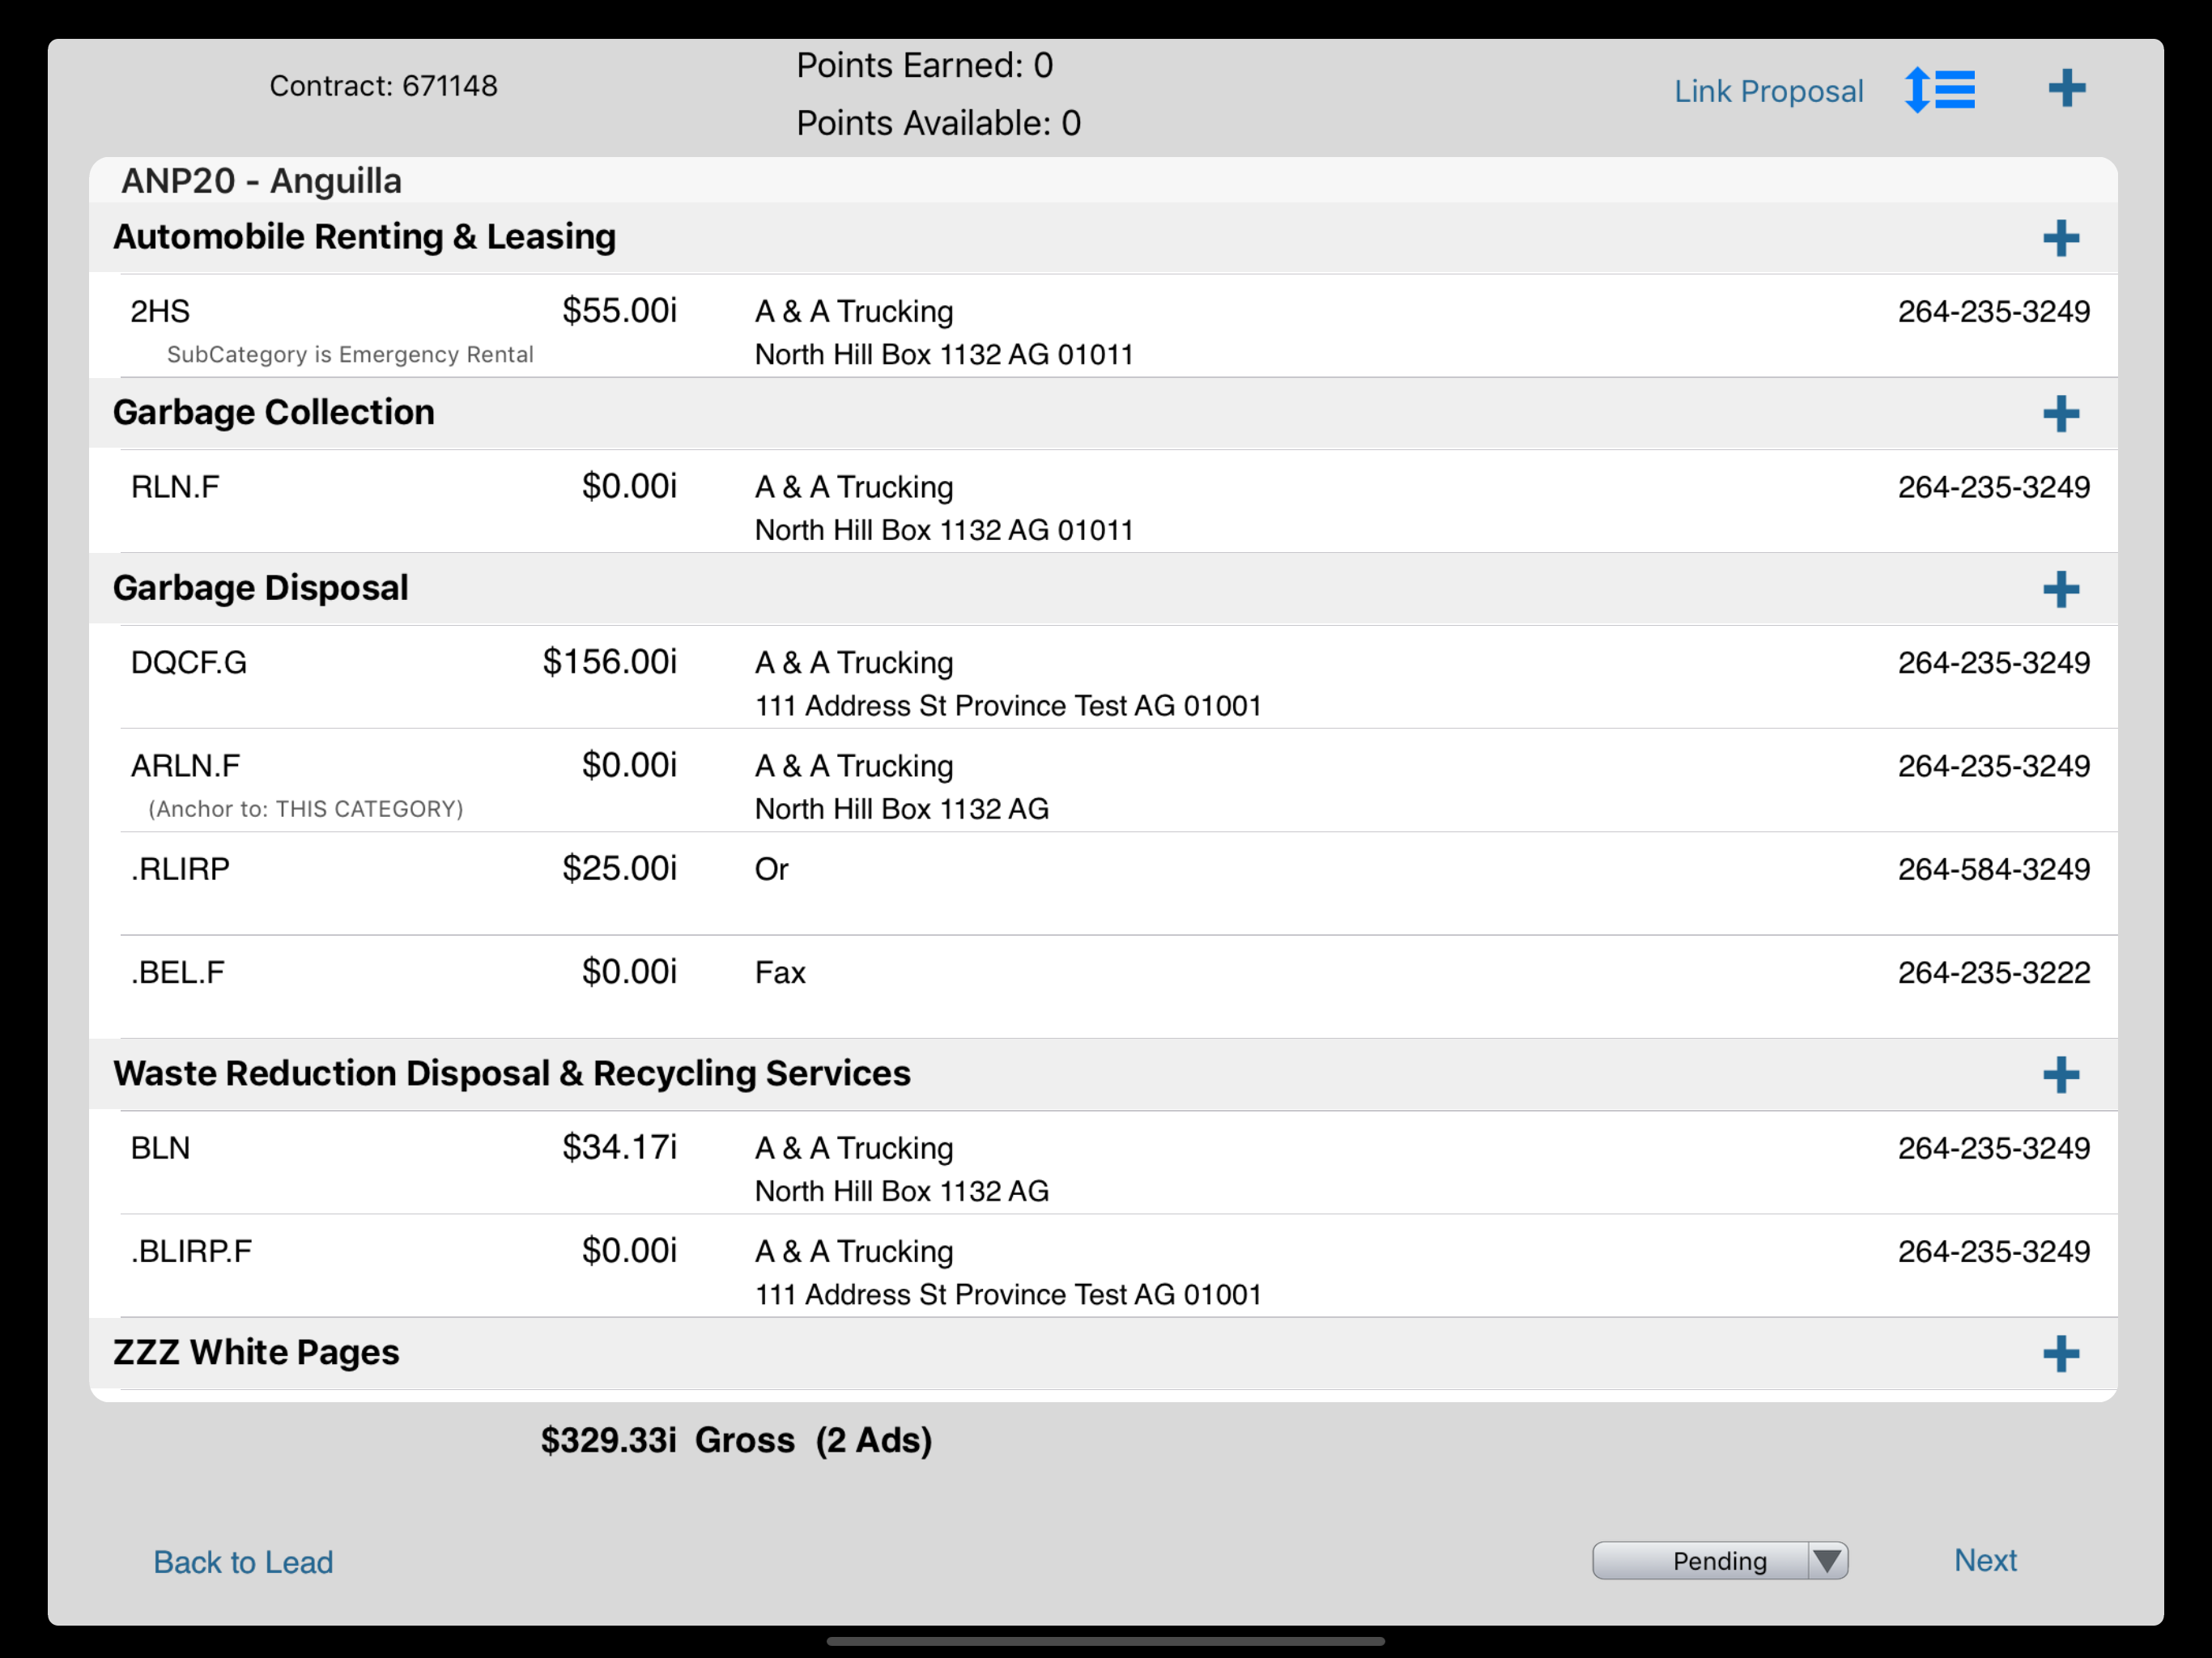Add ad under Garbage Collection heading
Screen dimensions: 2212x1658
pyautogui.click(x=2060, y=413)
